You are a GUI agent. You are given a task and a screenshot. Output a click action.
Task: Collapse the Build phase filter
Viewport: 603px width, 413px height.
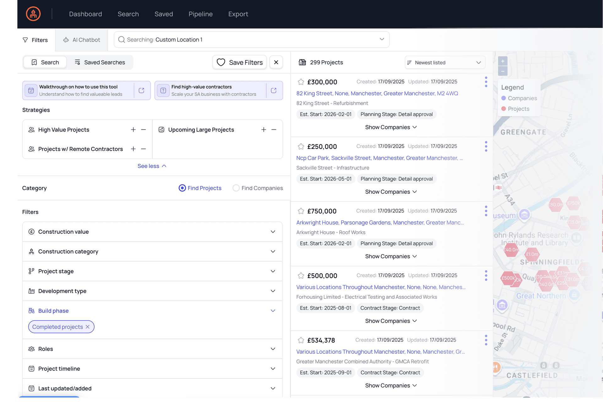coord(273,311)
